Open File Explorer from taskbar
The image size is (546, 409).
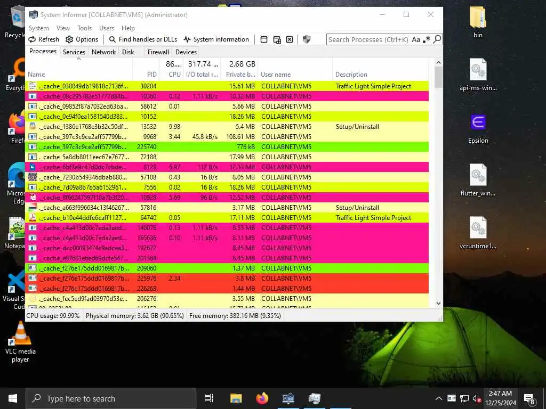point(236,398)
